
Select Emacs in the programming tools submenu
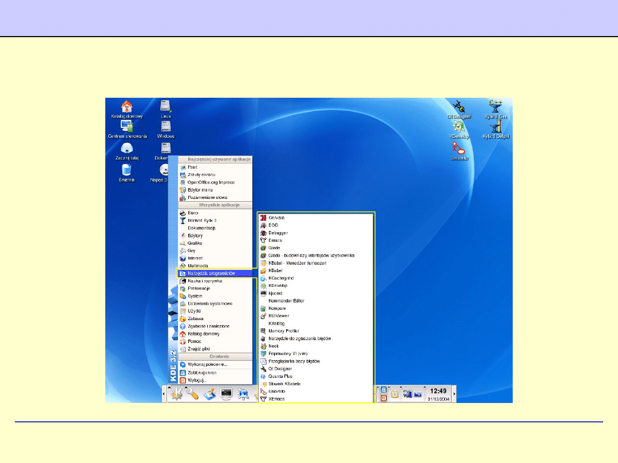point(275,241)
